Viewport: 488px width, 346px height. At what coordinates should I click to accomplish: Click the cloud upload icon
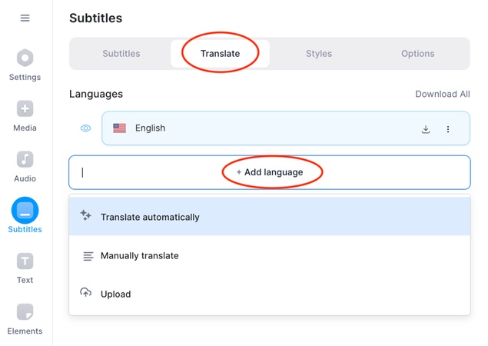tap(85, 292)
